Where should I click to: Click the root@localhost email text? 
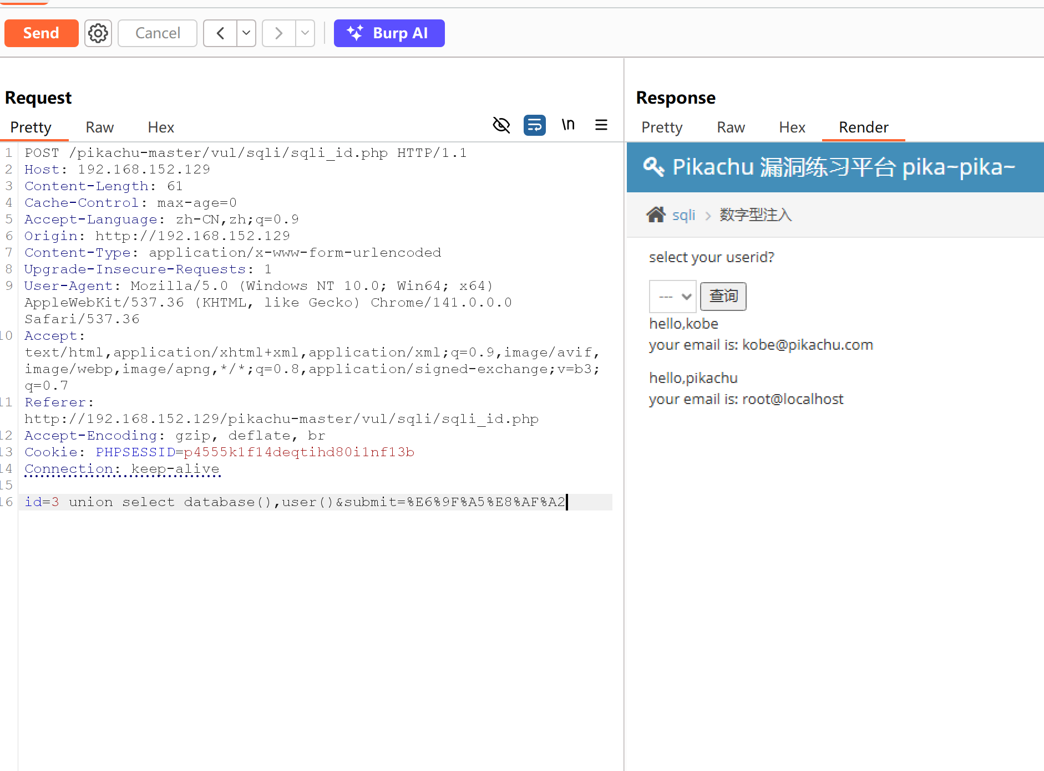(793, 399)
